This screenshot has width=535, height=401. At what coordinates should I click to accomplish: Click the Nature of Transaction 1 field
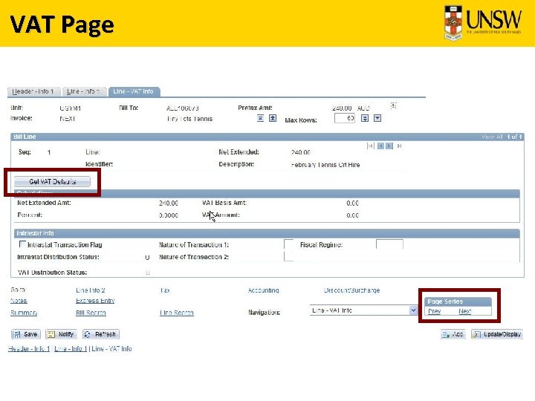click(288, 244)
